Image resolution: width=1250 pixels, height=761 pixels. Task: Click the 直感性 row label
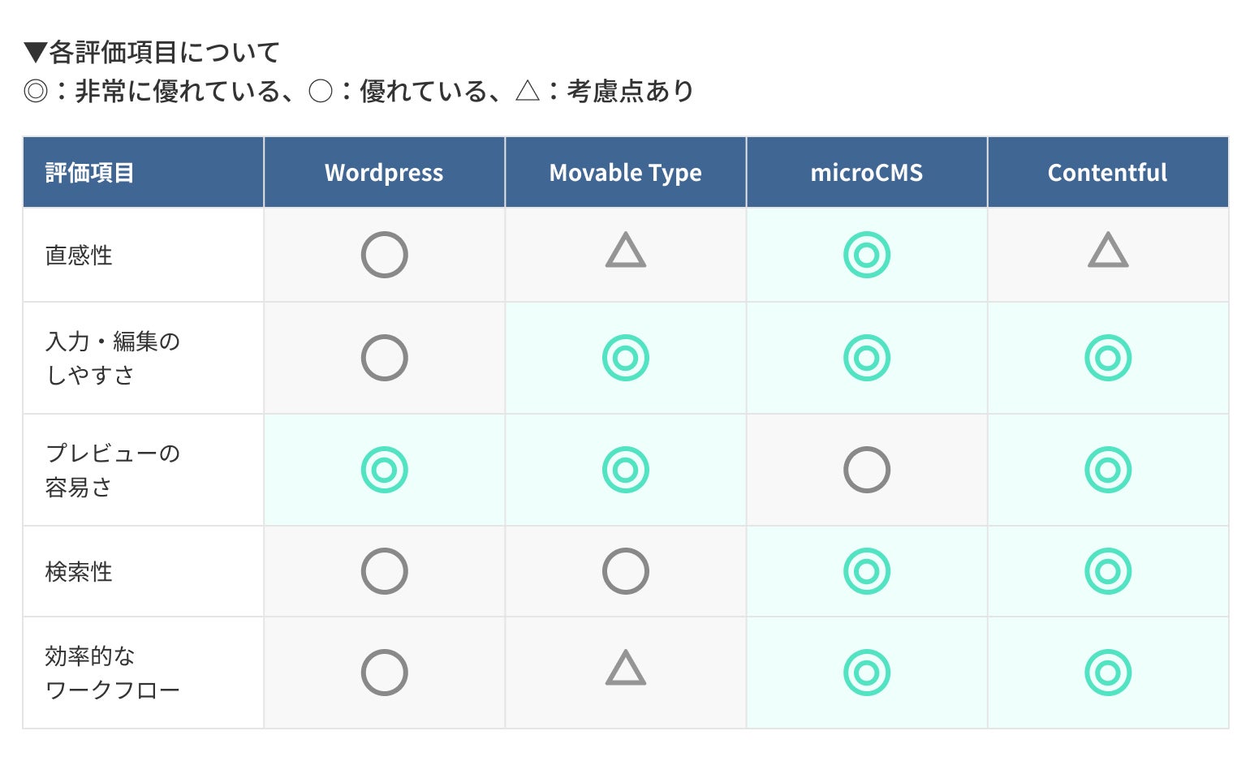[x=79, y=256]
